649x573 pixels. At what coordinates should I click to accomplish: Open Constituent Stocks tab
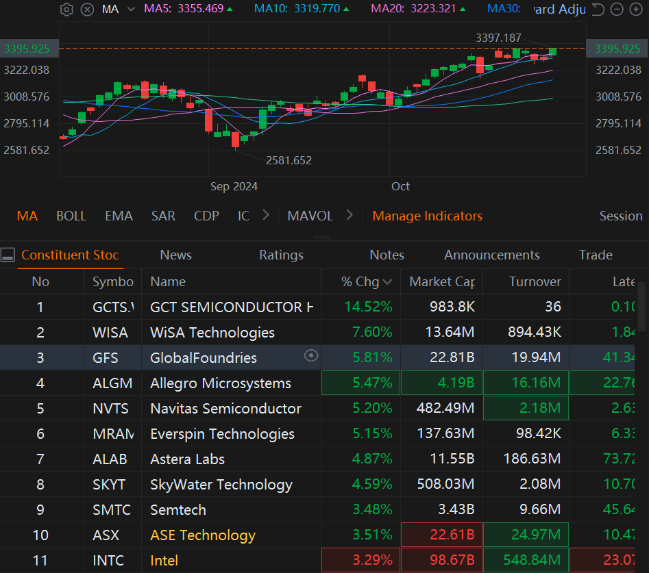(x=70, y=255)
